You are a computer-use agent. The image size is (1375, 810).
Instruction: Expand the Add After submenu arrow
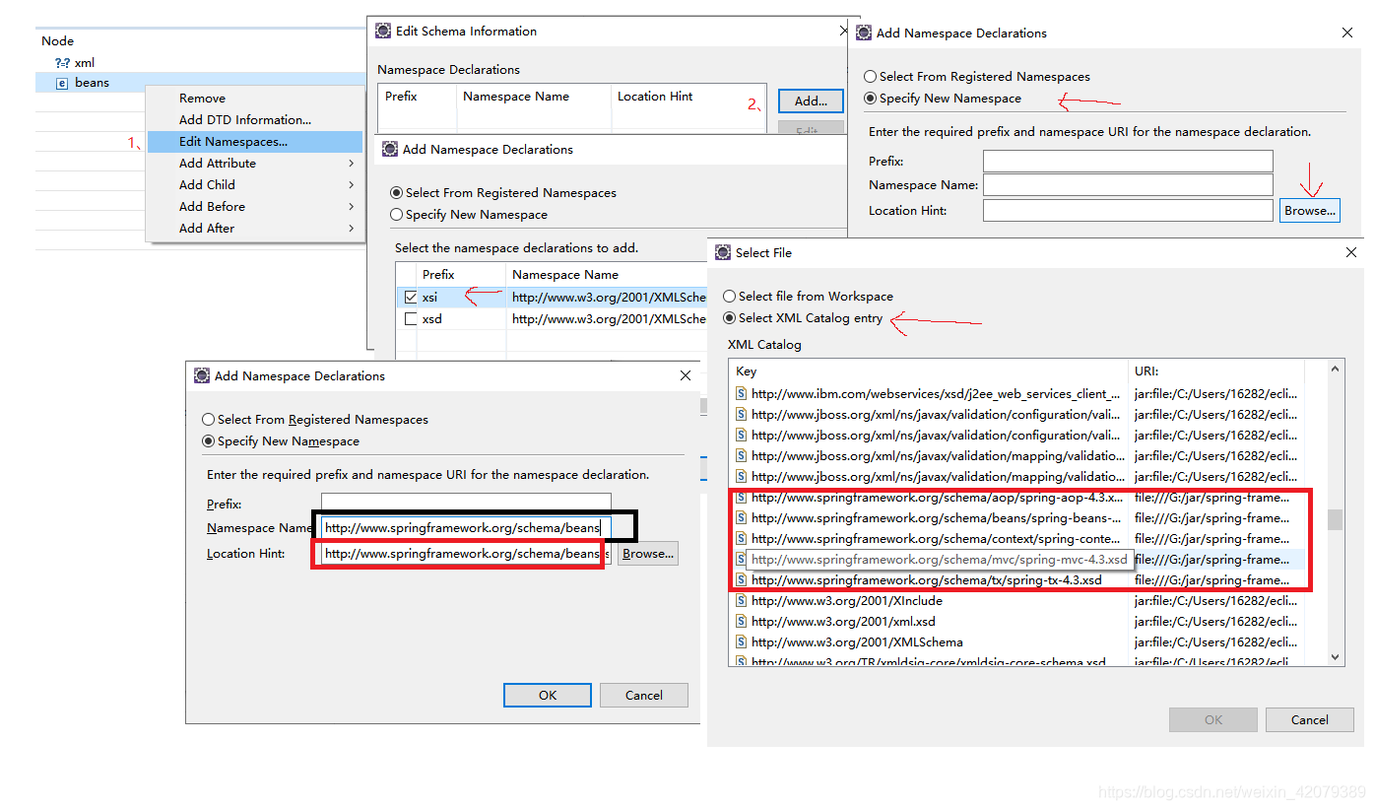click(x=351, y=228)
